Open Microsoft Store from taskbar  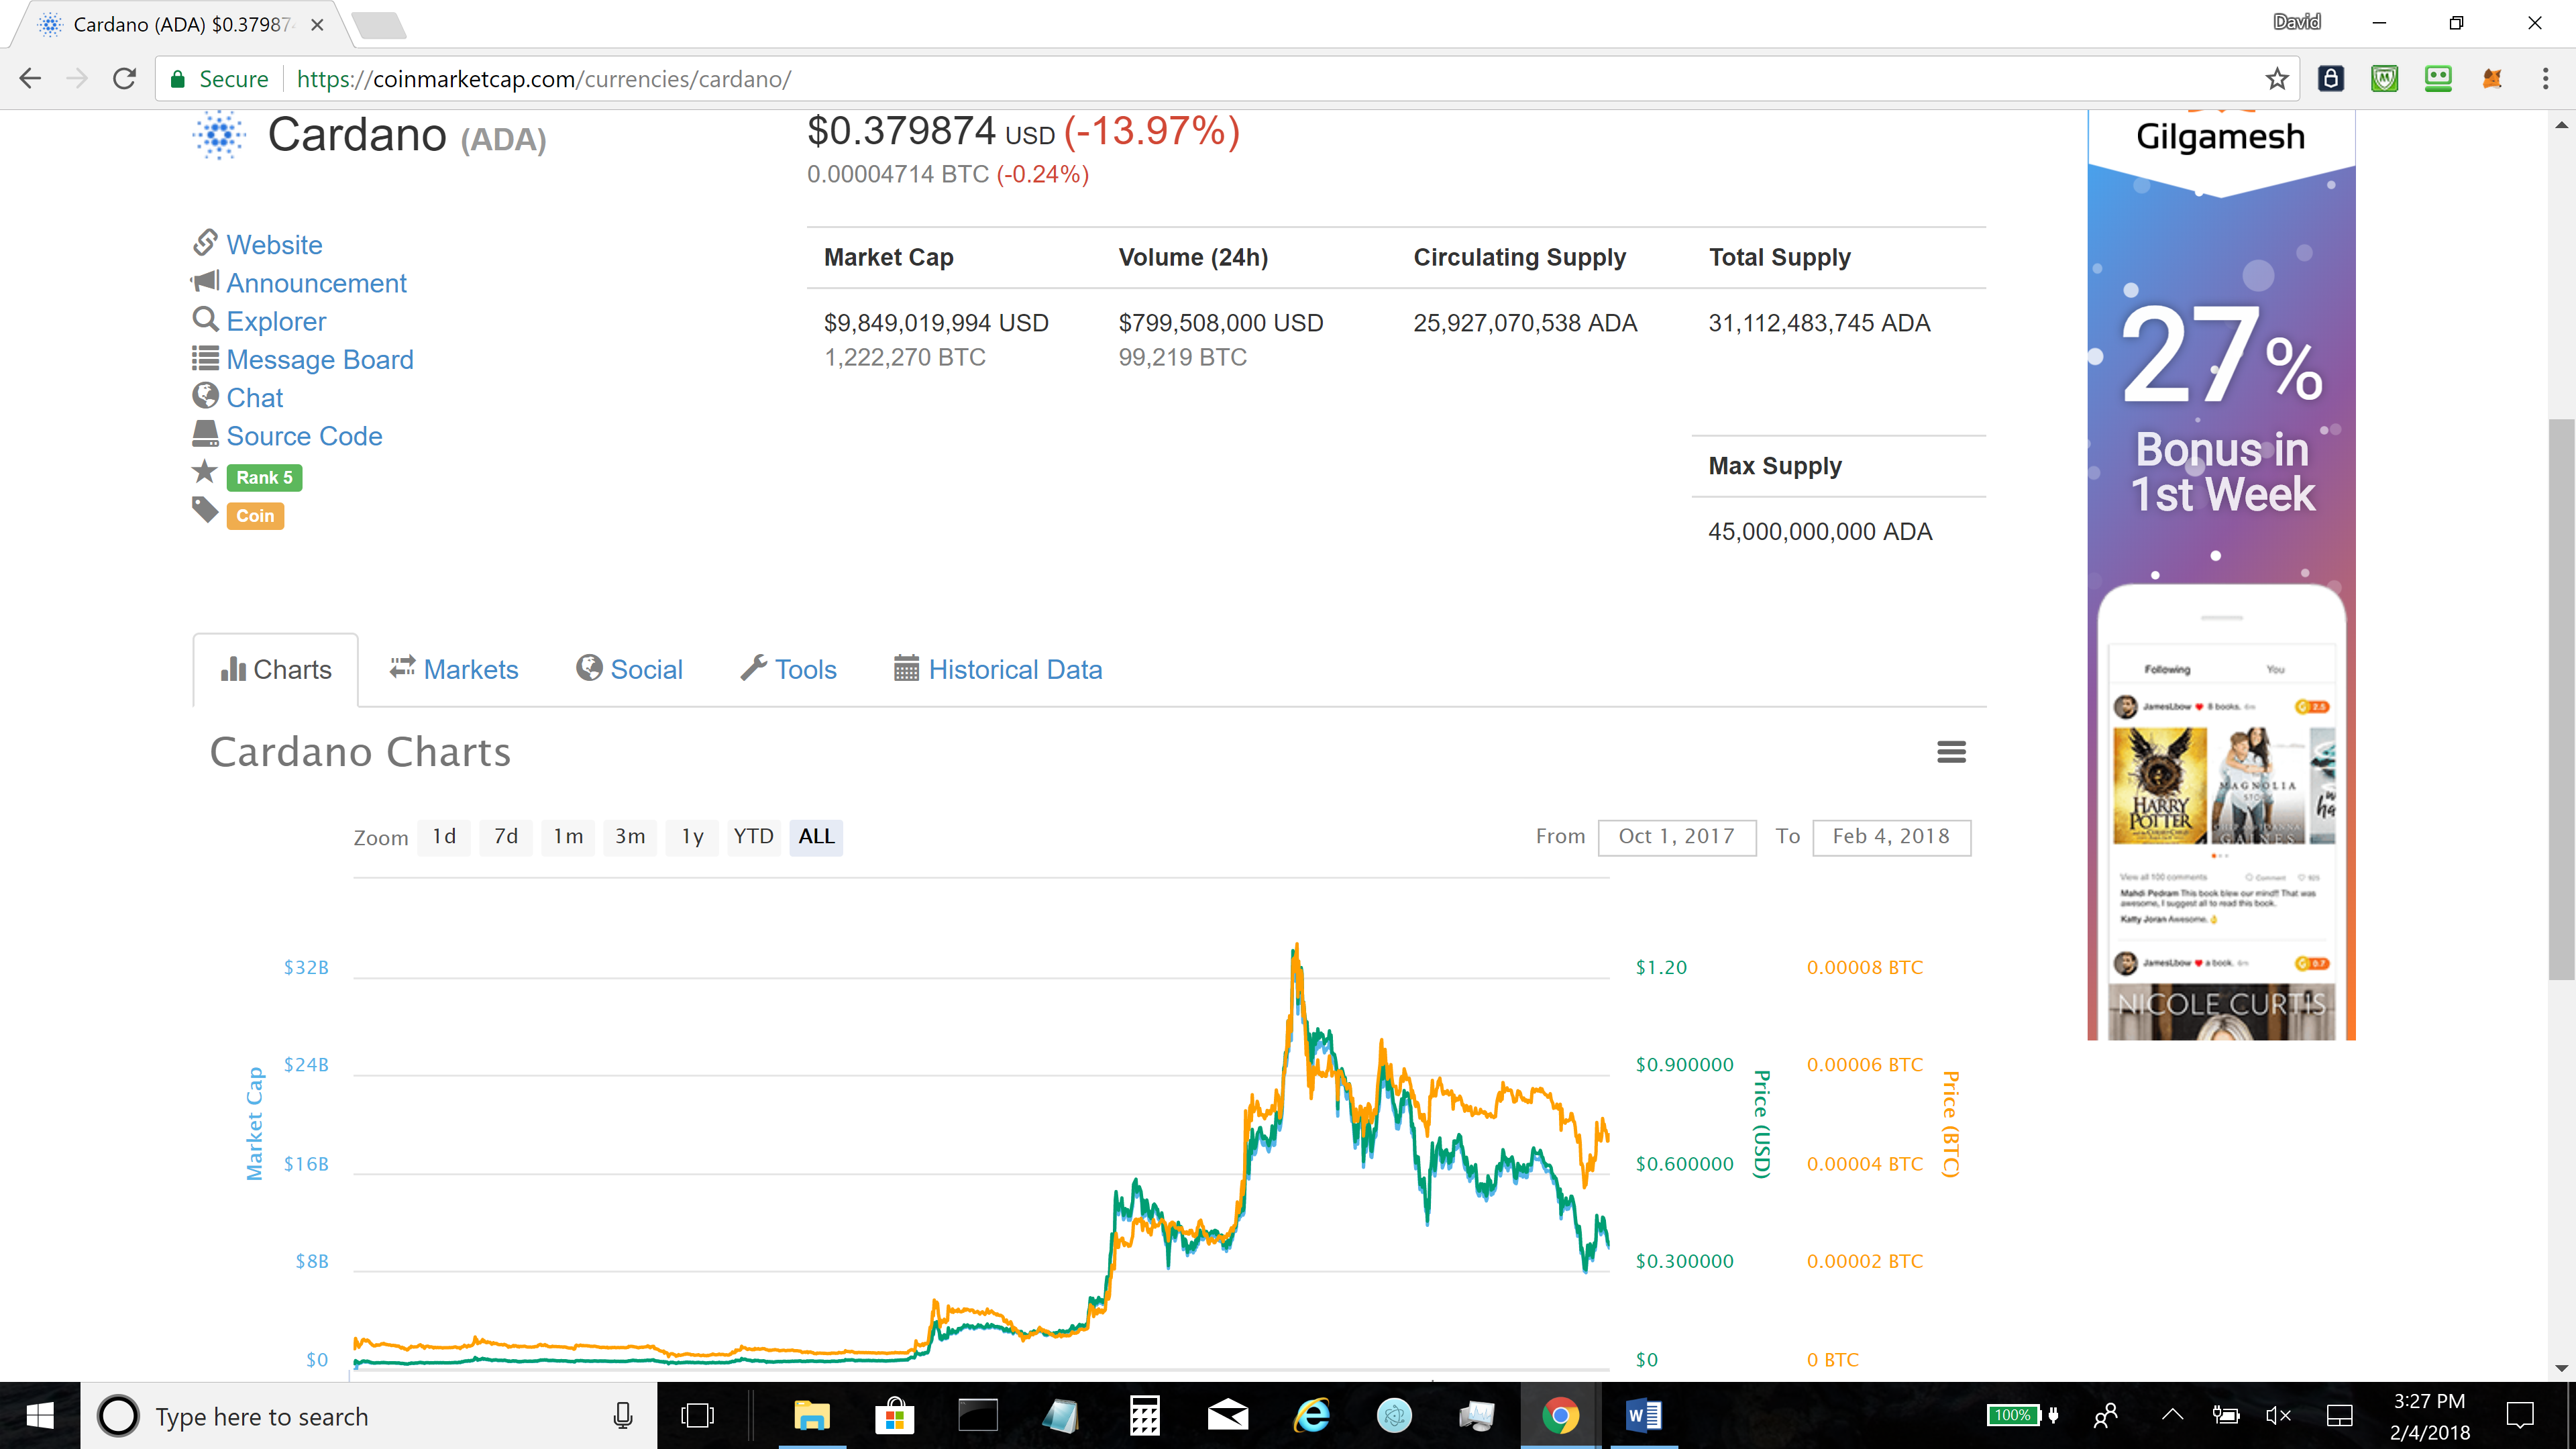coord(894,1416)
